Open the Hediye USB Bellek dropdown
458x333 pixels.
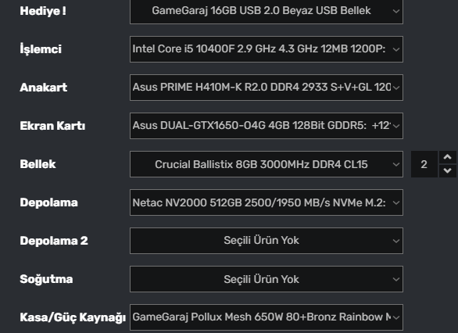click(267, 11)
